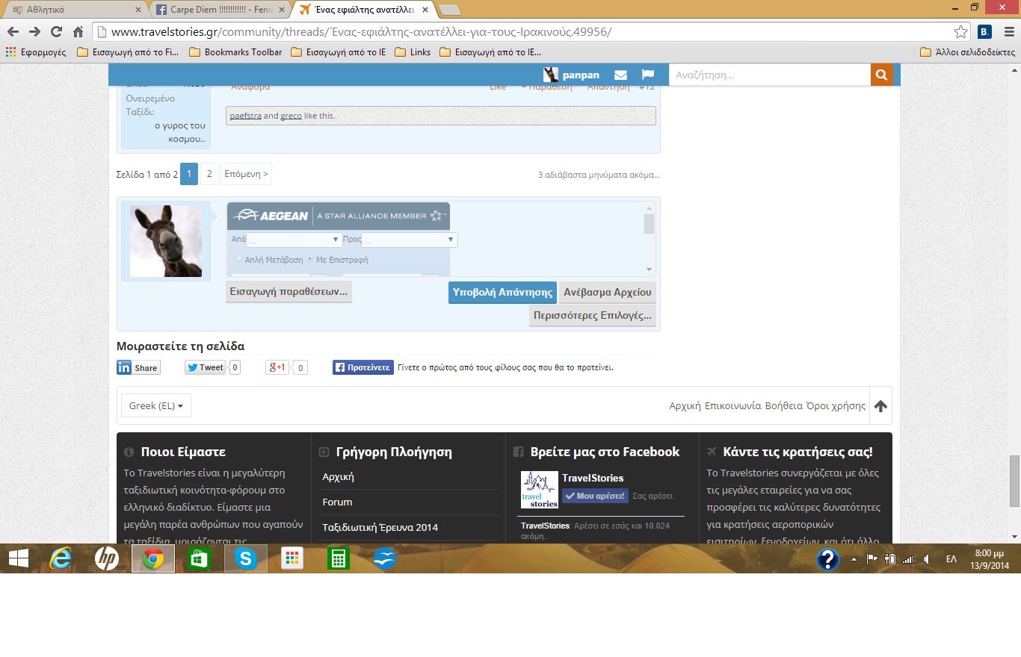Share the page on LinkedIn
This screenshot has width=1021, height=657.
coord(138,367)
